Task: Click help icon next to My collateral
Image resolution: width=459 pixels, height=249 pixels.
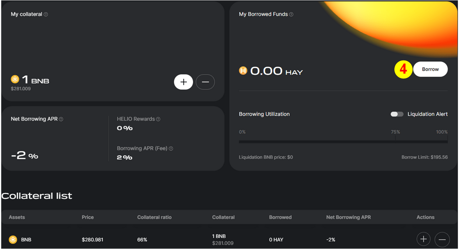Action: 46,14
